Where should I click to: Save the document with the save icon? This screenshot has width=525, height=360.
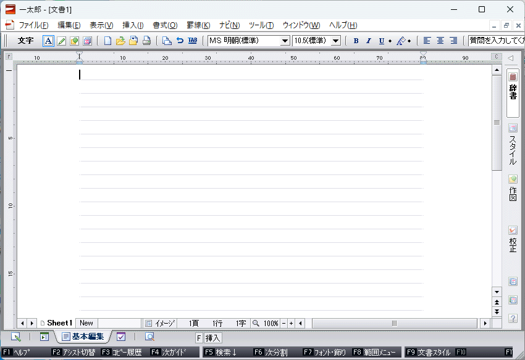[133, 41]
